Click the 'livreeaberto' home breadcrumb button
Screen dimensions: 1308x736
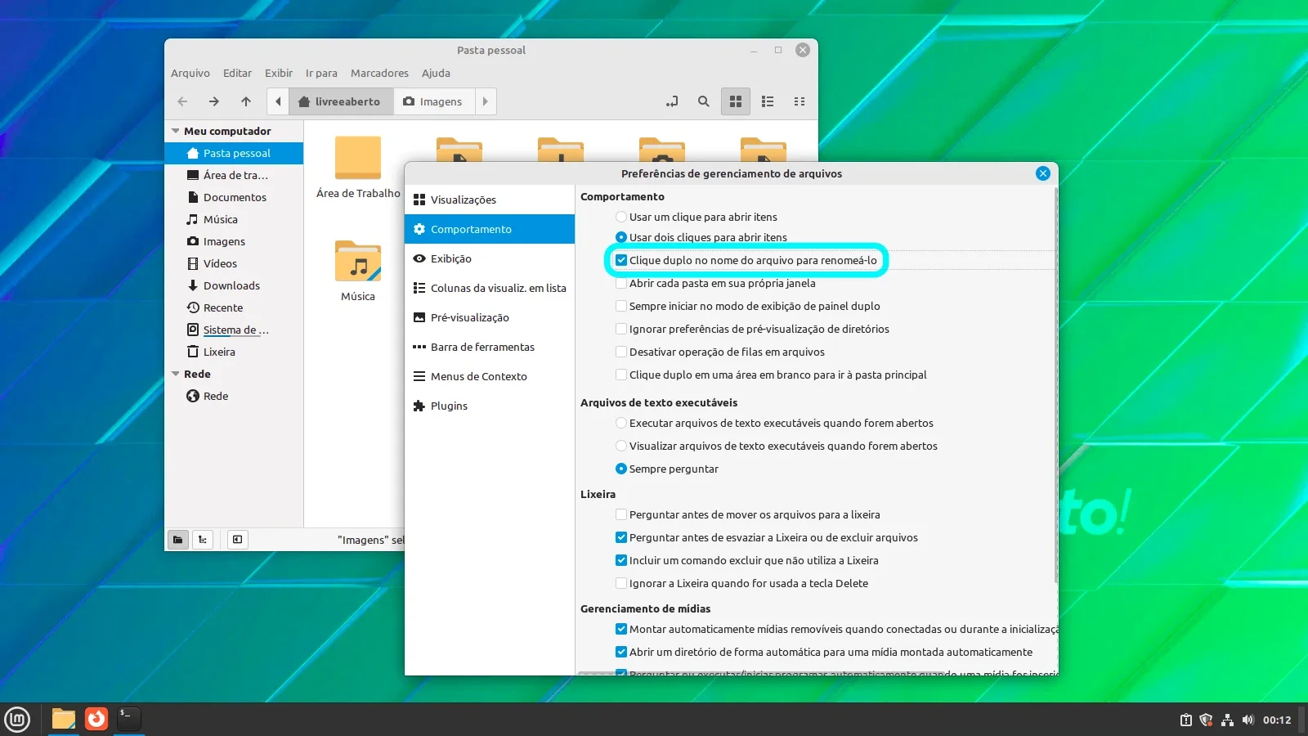340,101
